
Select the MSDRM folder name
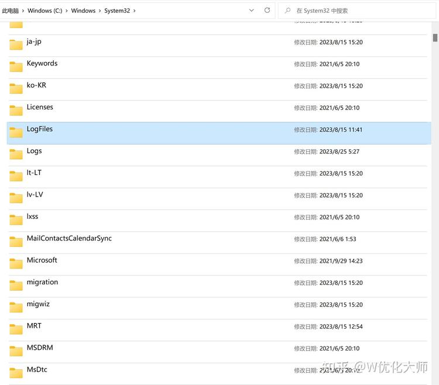40,348
